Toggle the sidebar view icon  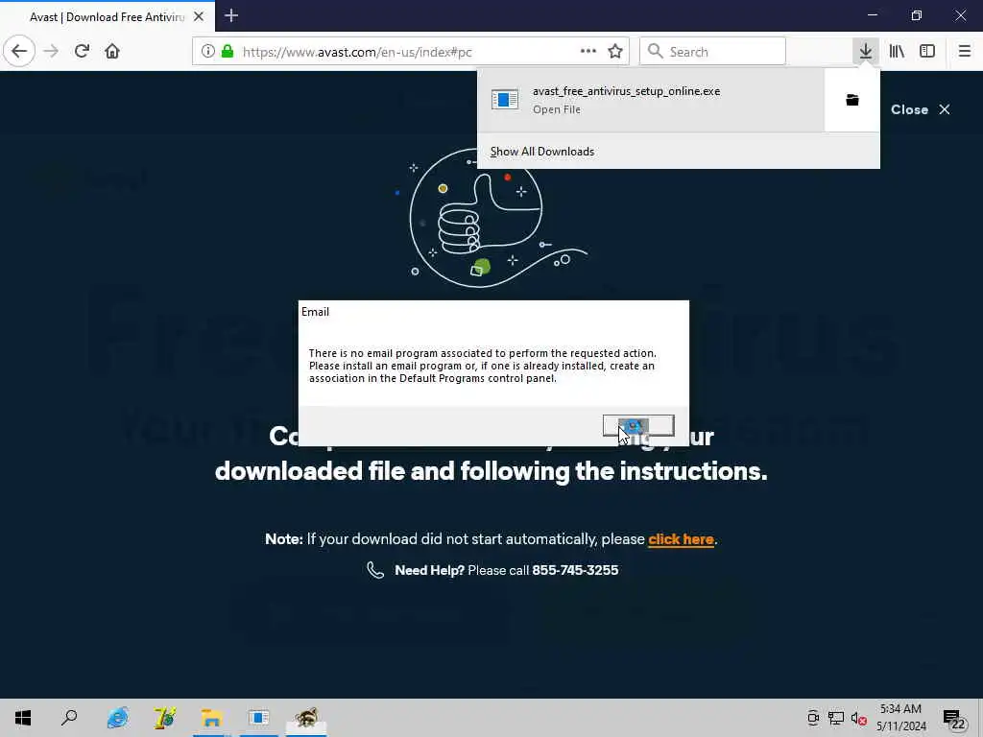coord(927,52)
